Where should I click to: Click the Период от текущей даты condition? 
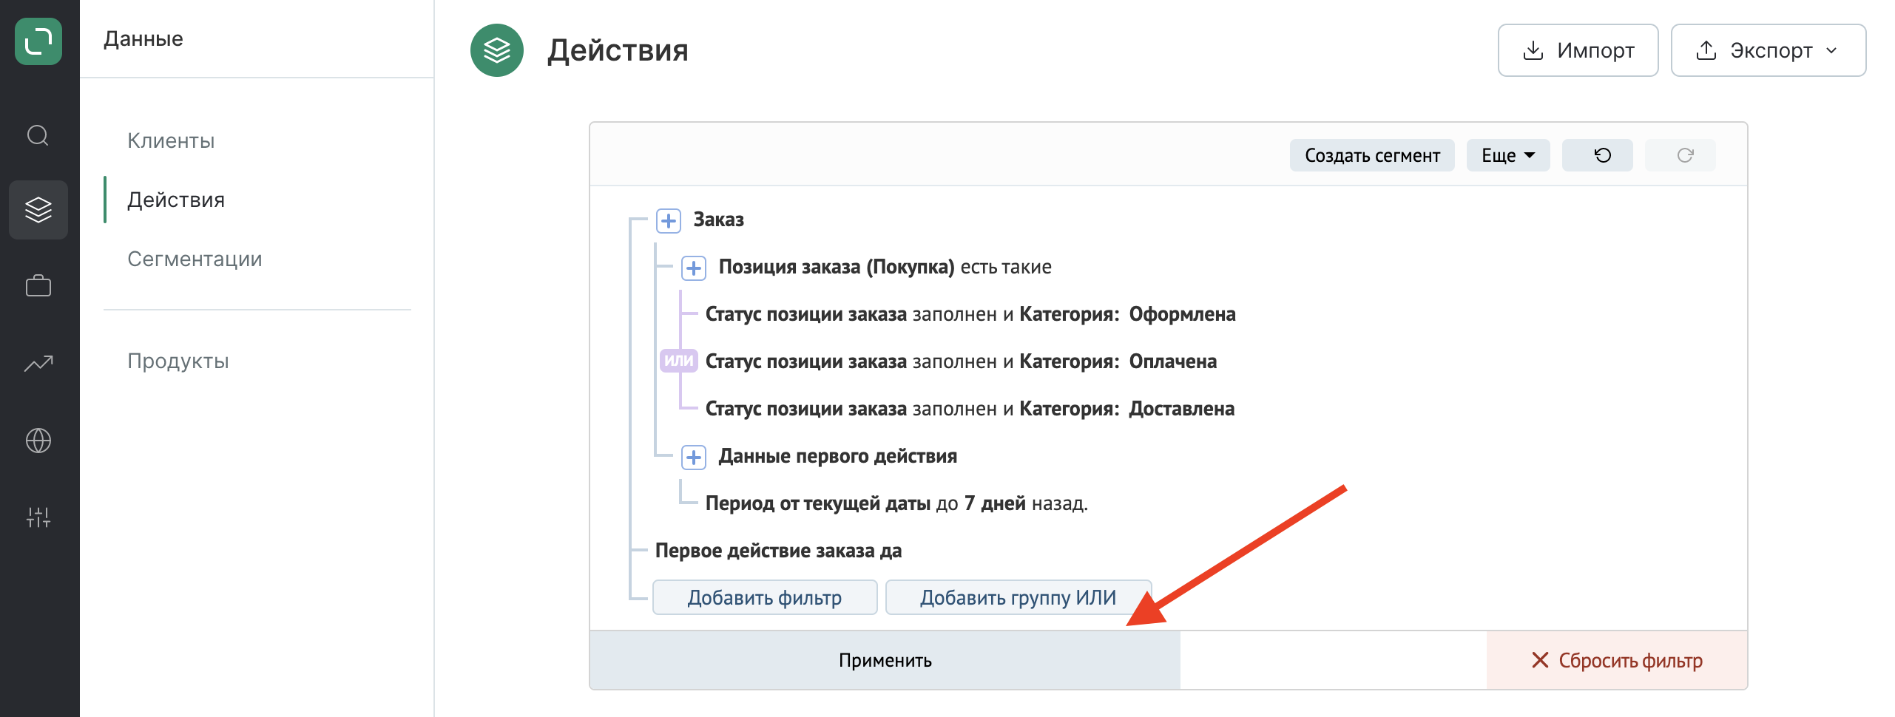[896, 503]
